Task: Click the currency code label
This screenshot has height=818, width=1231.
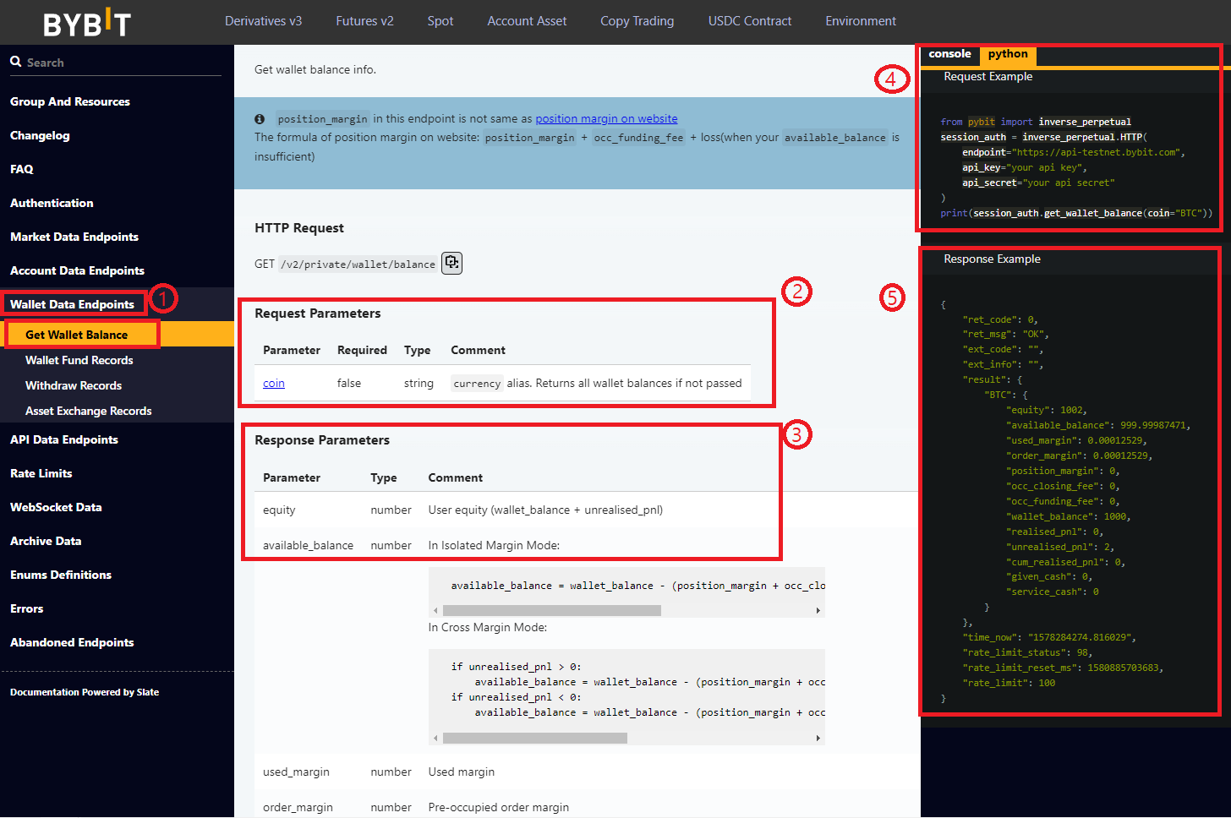Action: [477, 384]
